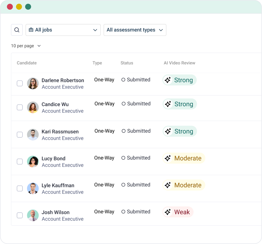Click the sparkle icon in Kari Rassmusen's Strong badge
The image size is (262, 244).
(x=168, y=131)
